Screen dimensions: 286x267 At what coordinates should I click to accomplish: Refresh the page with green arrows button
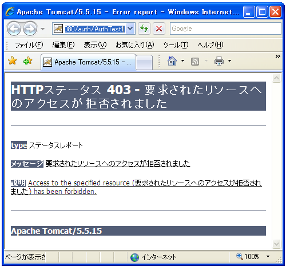click(144, 29)
